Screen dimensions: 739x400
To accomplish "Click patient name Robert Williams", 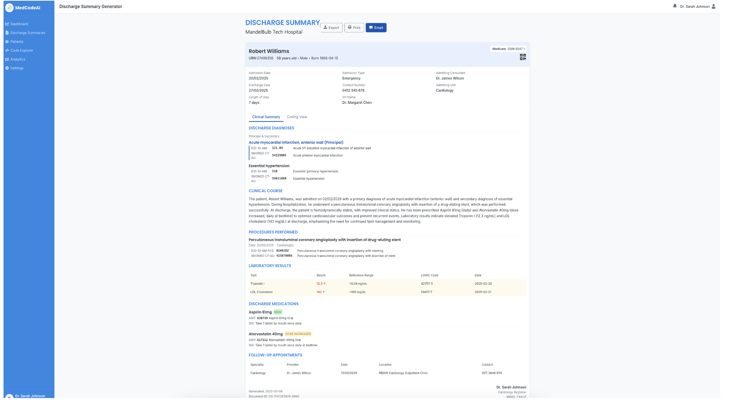I will [269, 51].
